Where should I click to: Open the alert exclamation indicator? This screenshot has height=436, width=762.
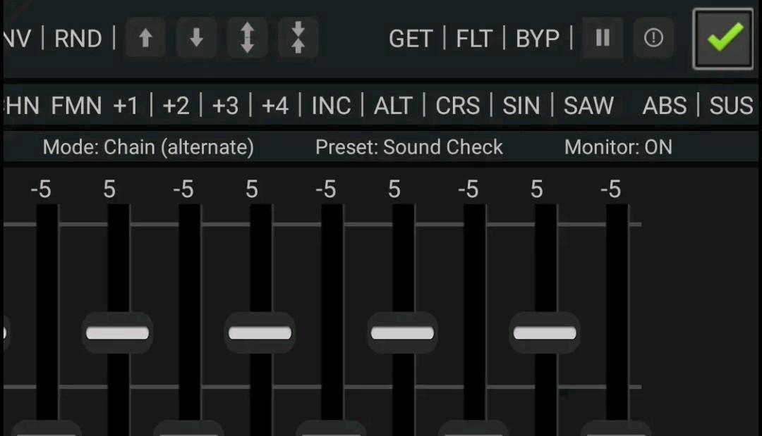coord(653,39)
